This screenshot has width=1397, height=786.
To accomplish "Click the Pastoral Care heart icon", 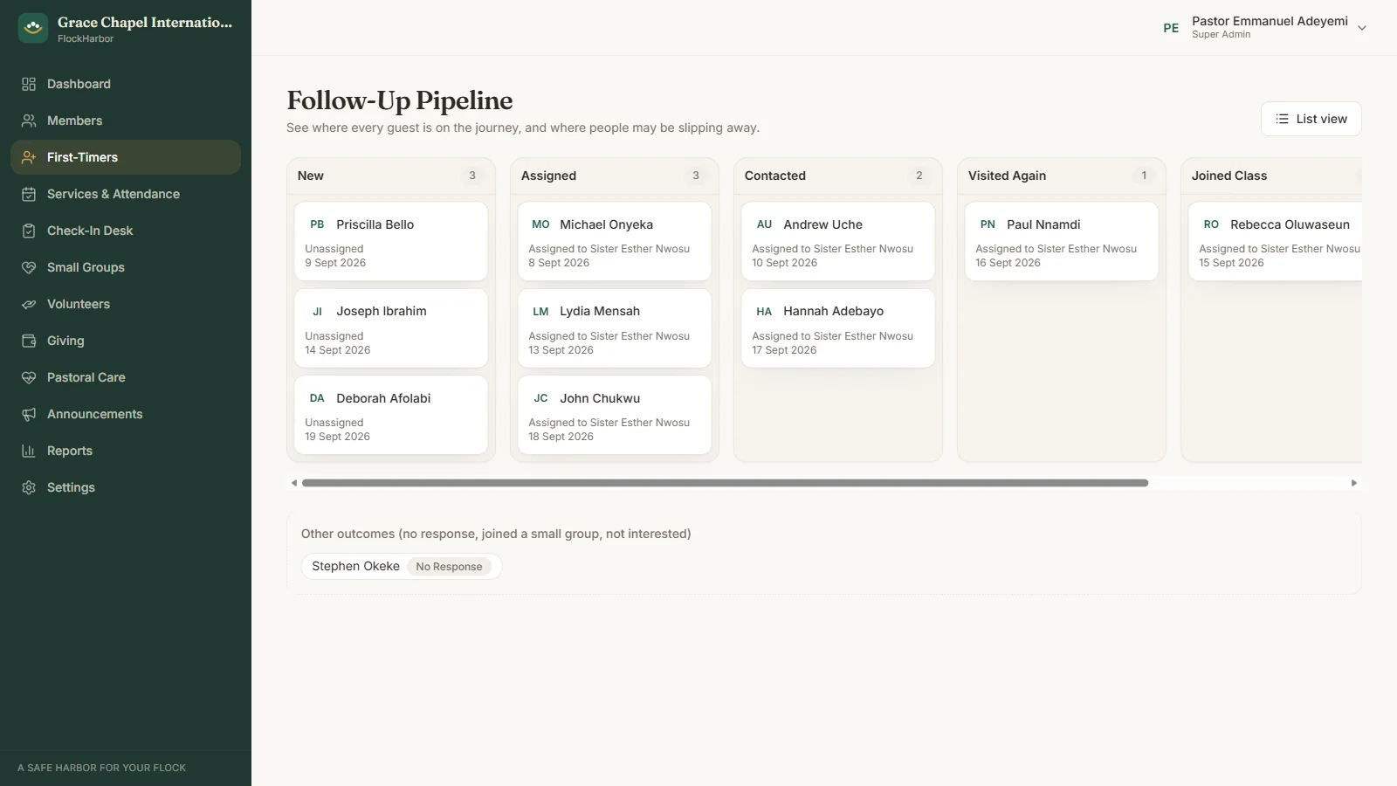I will coord(29,377).
